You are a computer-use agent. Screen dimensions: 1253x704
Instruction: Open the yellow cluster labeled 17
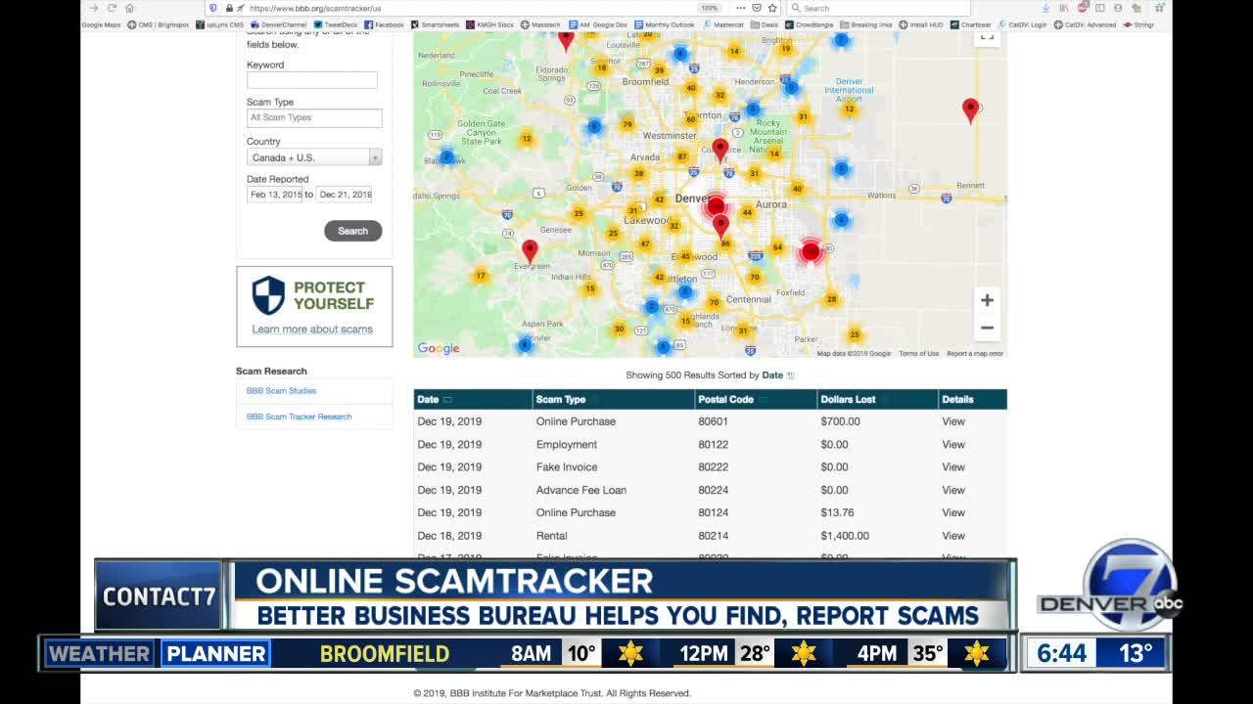480,276
